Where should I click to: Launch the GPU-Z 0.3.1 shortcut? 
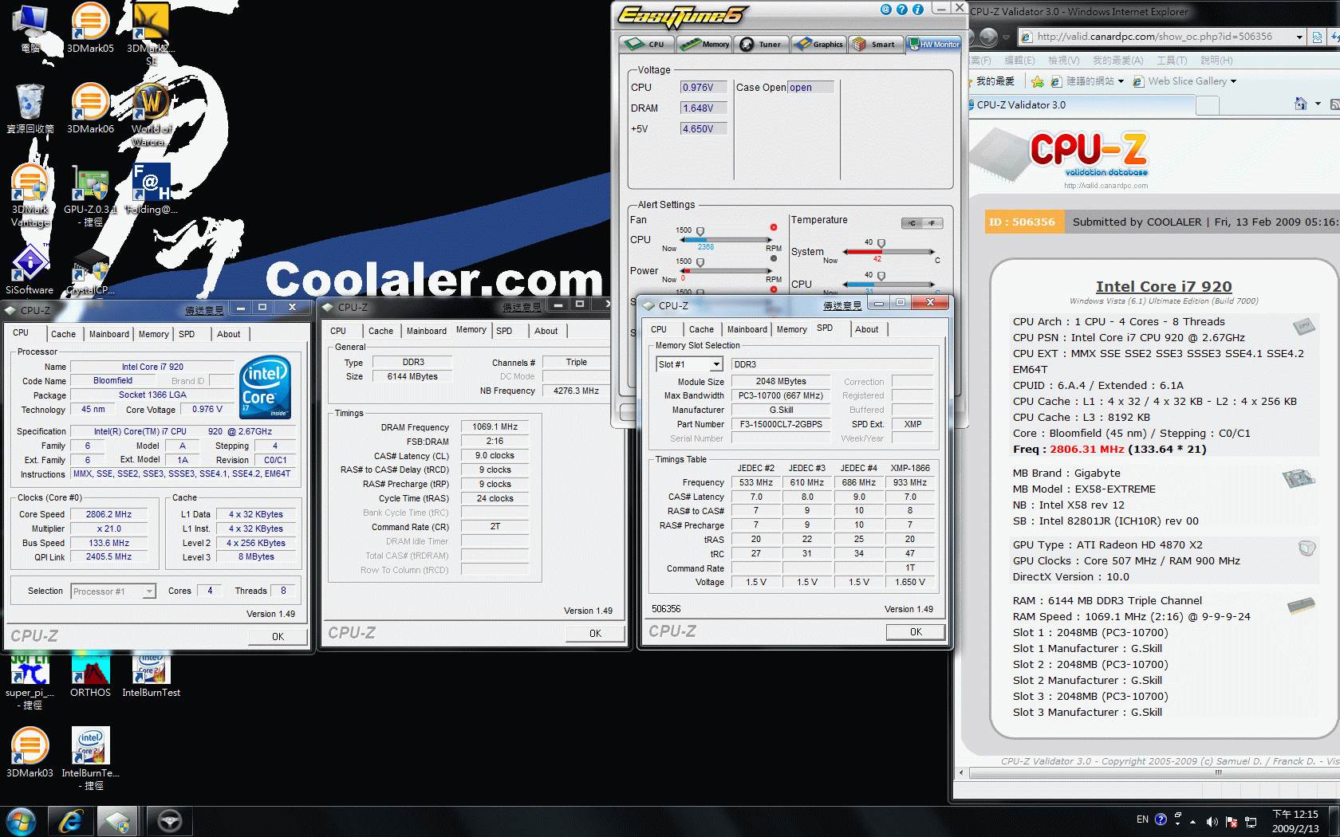pos(90,195)
